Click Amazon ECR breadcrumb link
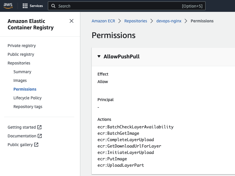 tap(103, 21)
